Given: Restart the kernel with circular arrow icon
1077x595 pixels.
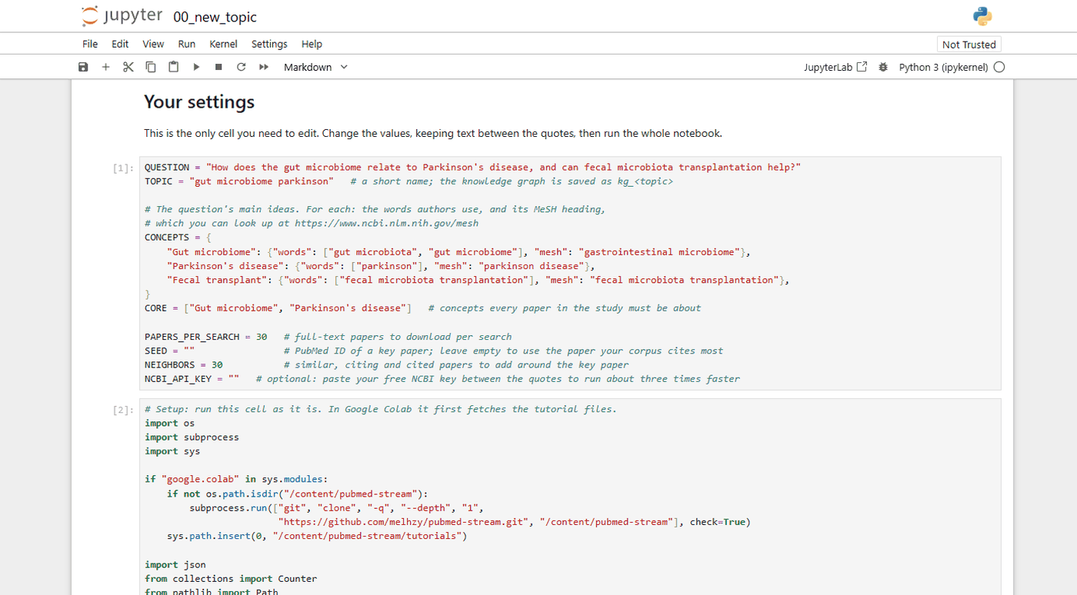Looking at the screenshot, I should (x=241, y=67).
